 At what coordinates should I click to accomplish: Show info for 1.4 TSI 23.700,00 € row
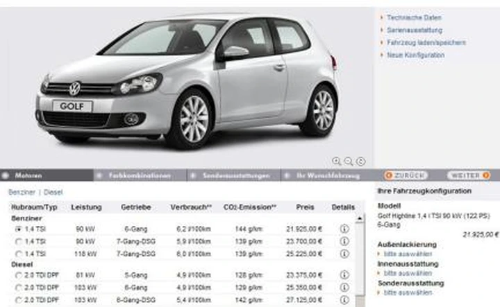point(344,241)
